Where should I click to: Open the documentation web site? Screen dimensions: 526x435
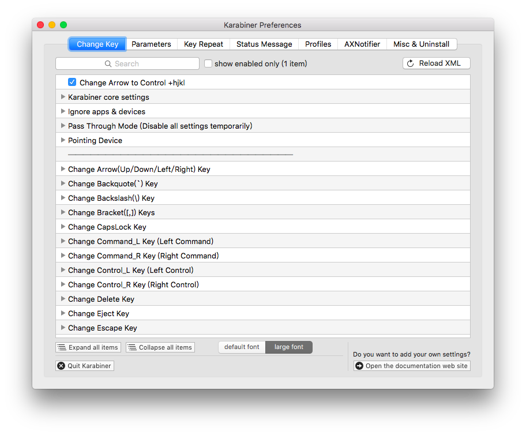pos(412,366)
